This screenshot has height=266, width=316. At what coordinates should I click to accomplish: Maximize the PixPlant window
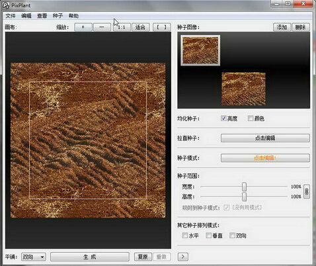click(288, 4)
